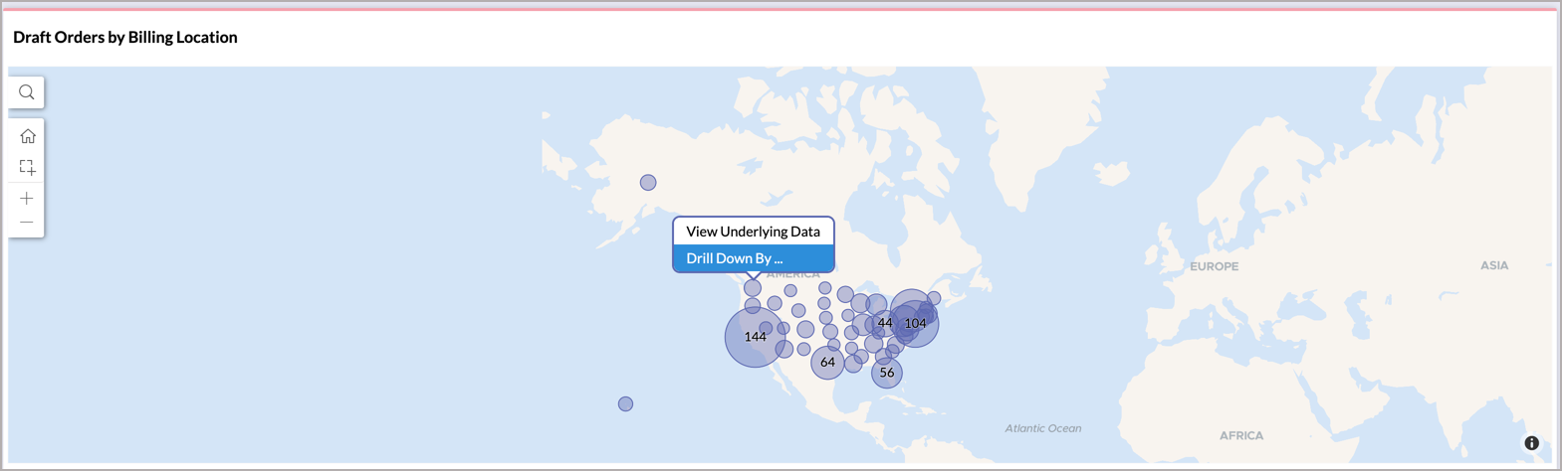Zoom out using the minus icon
Viewport: 1562px width, 471px height.
(27, 223)
